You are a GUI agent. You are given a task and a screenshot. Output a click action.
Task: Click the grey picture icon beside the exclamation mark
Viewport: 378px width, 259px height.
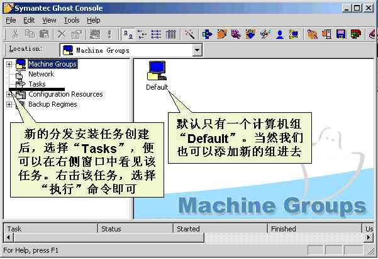95,34
